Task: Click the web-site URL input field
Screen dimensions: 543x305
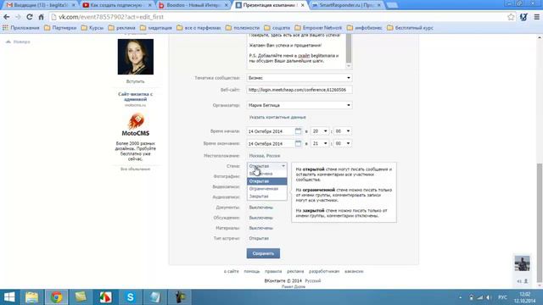Action: 299,90
